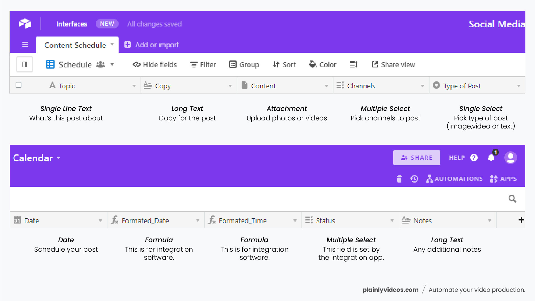Expand the Type of Post field dropdown
Viewport: 535px width, 301px height.
[519, 86]
